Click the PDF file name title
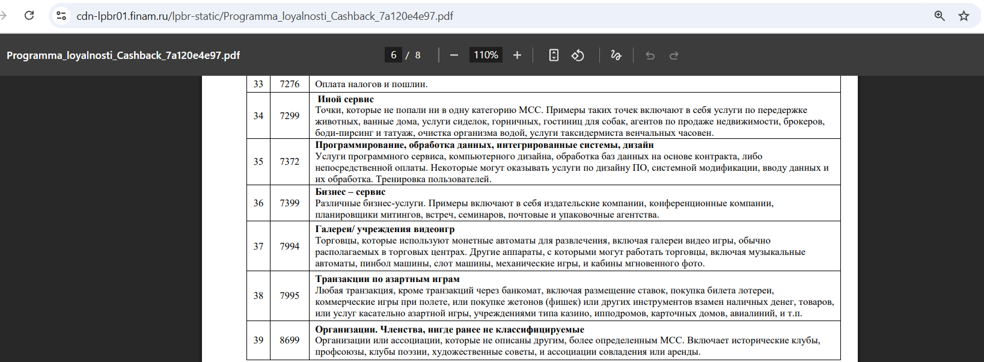The width and height of the screenshot is (984, 362). (x=123, y=55)
